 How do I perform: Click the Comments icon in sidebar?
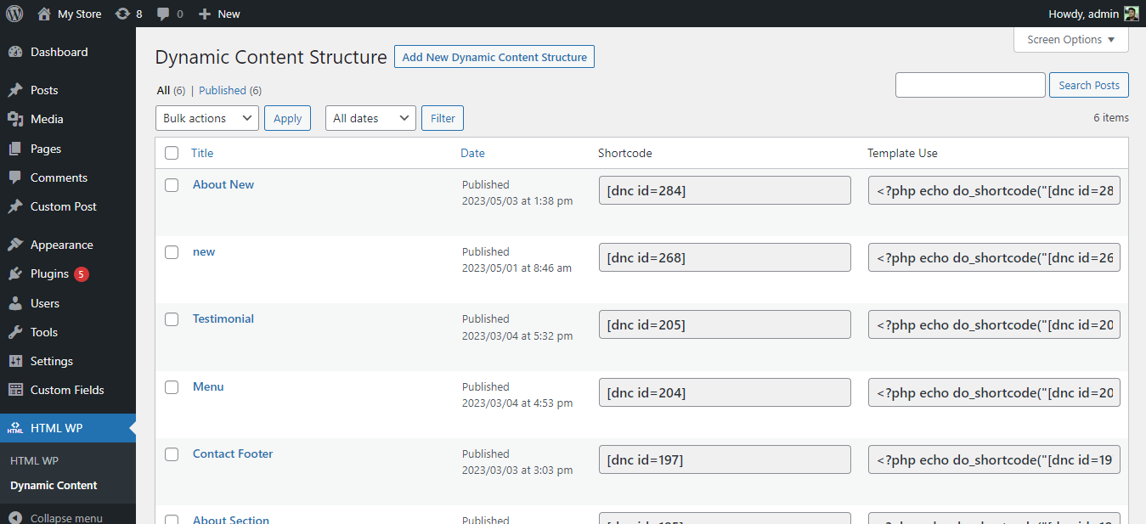tap(15, 177)
